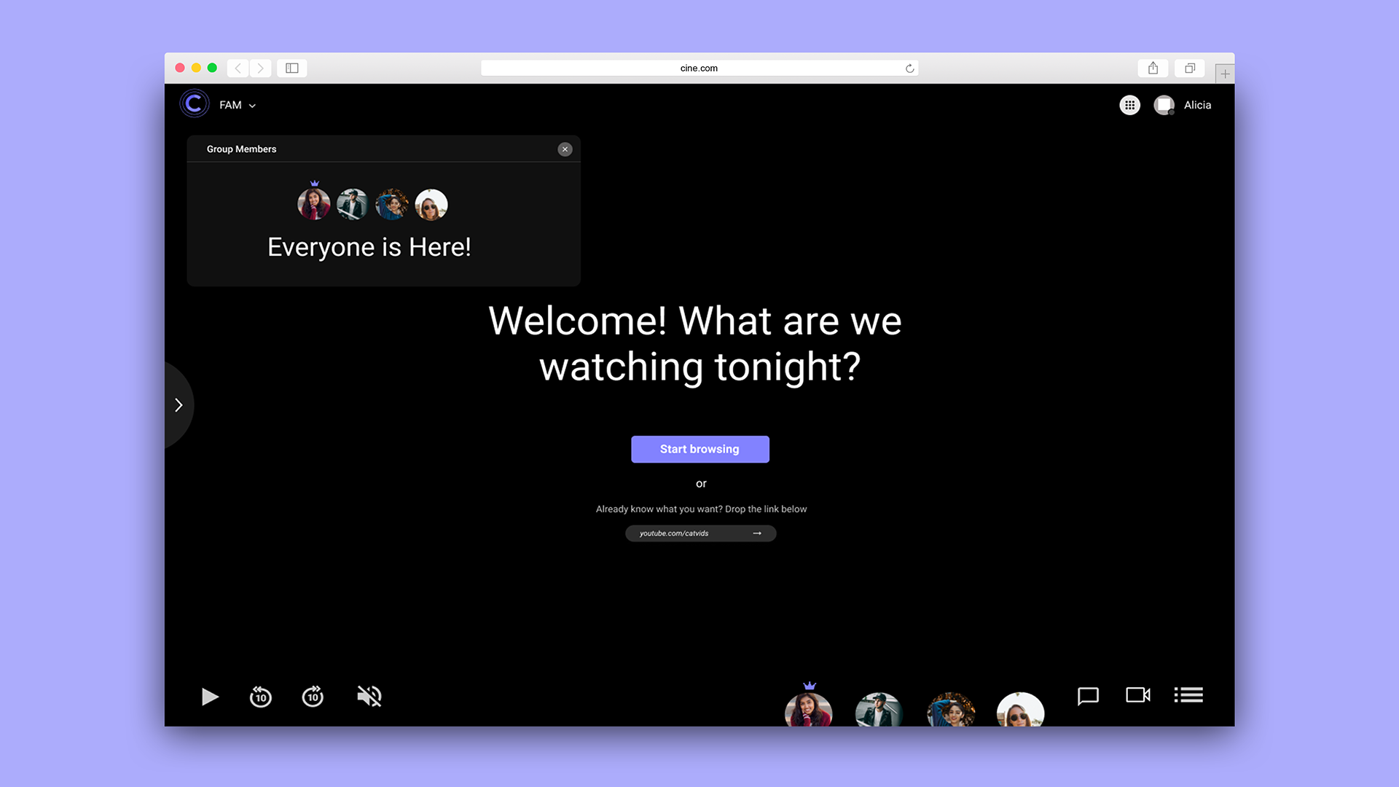
Task: Click the Play button
Action: click(x=210, y=697)
